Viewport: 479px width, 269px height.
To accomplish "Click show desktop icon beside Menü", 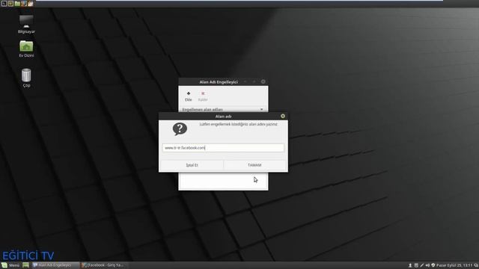I will pos(25,265).
